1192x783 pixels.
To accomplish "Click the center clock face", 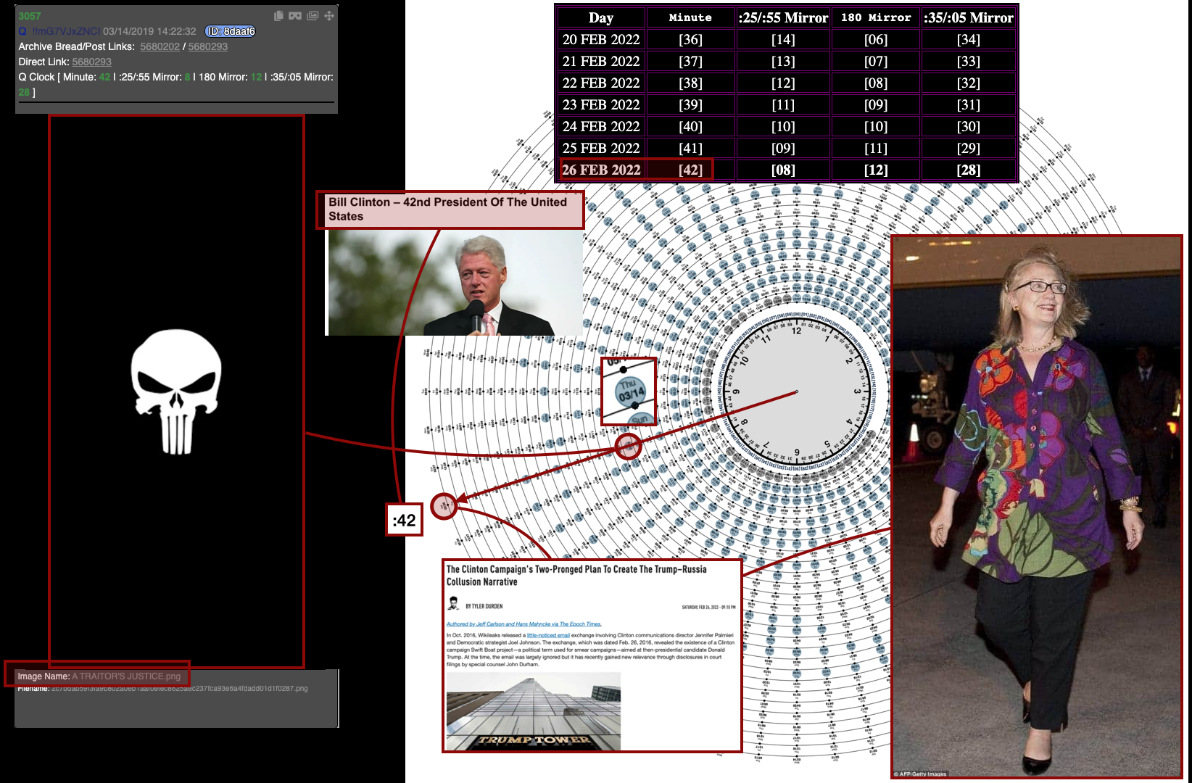I will click(796, 392).
